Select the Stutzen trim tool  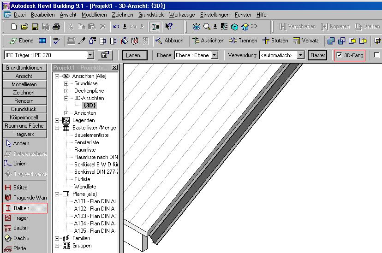click(x=275, y=41)
